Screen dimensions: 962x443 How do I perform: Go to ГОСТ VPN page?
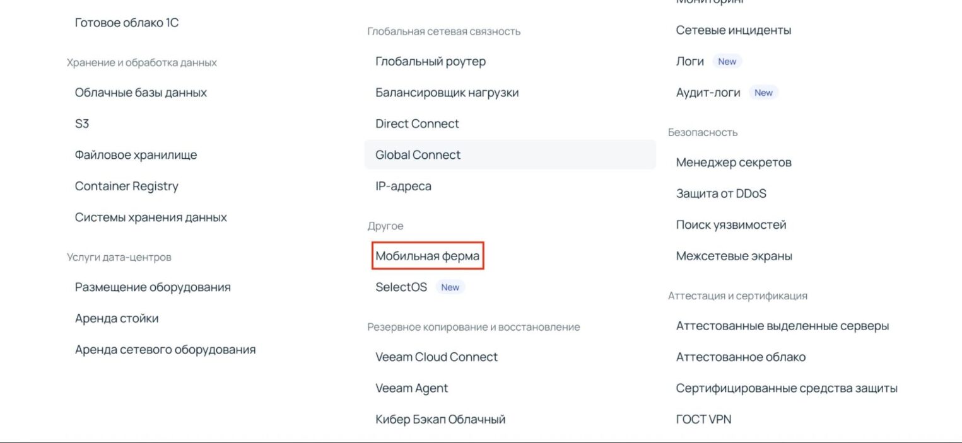[x=703, y=420]
